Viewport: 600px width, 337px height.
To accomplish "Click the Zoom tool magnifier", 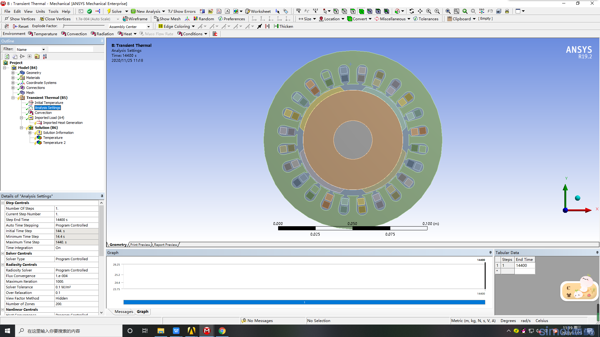I will pyautogui.click(x=429, y=11).
